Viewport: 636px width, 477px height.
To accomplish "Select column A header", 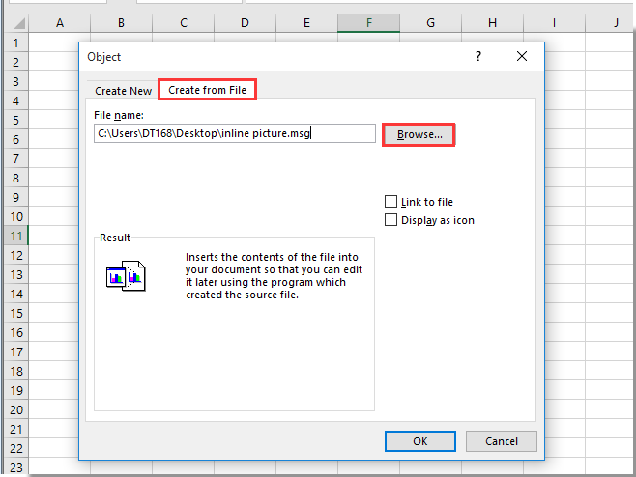I will point(60,22).
